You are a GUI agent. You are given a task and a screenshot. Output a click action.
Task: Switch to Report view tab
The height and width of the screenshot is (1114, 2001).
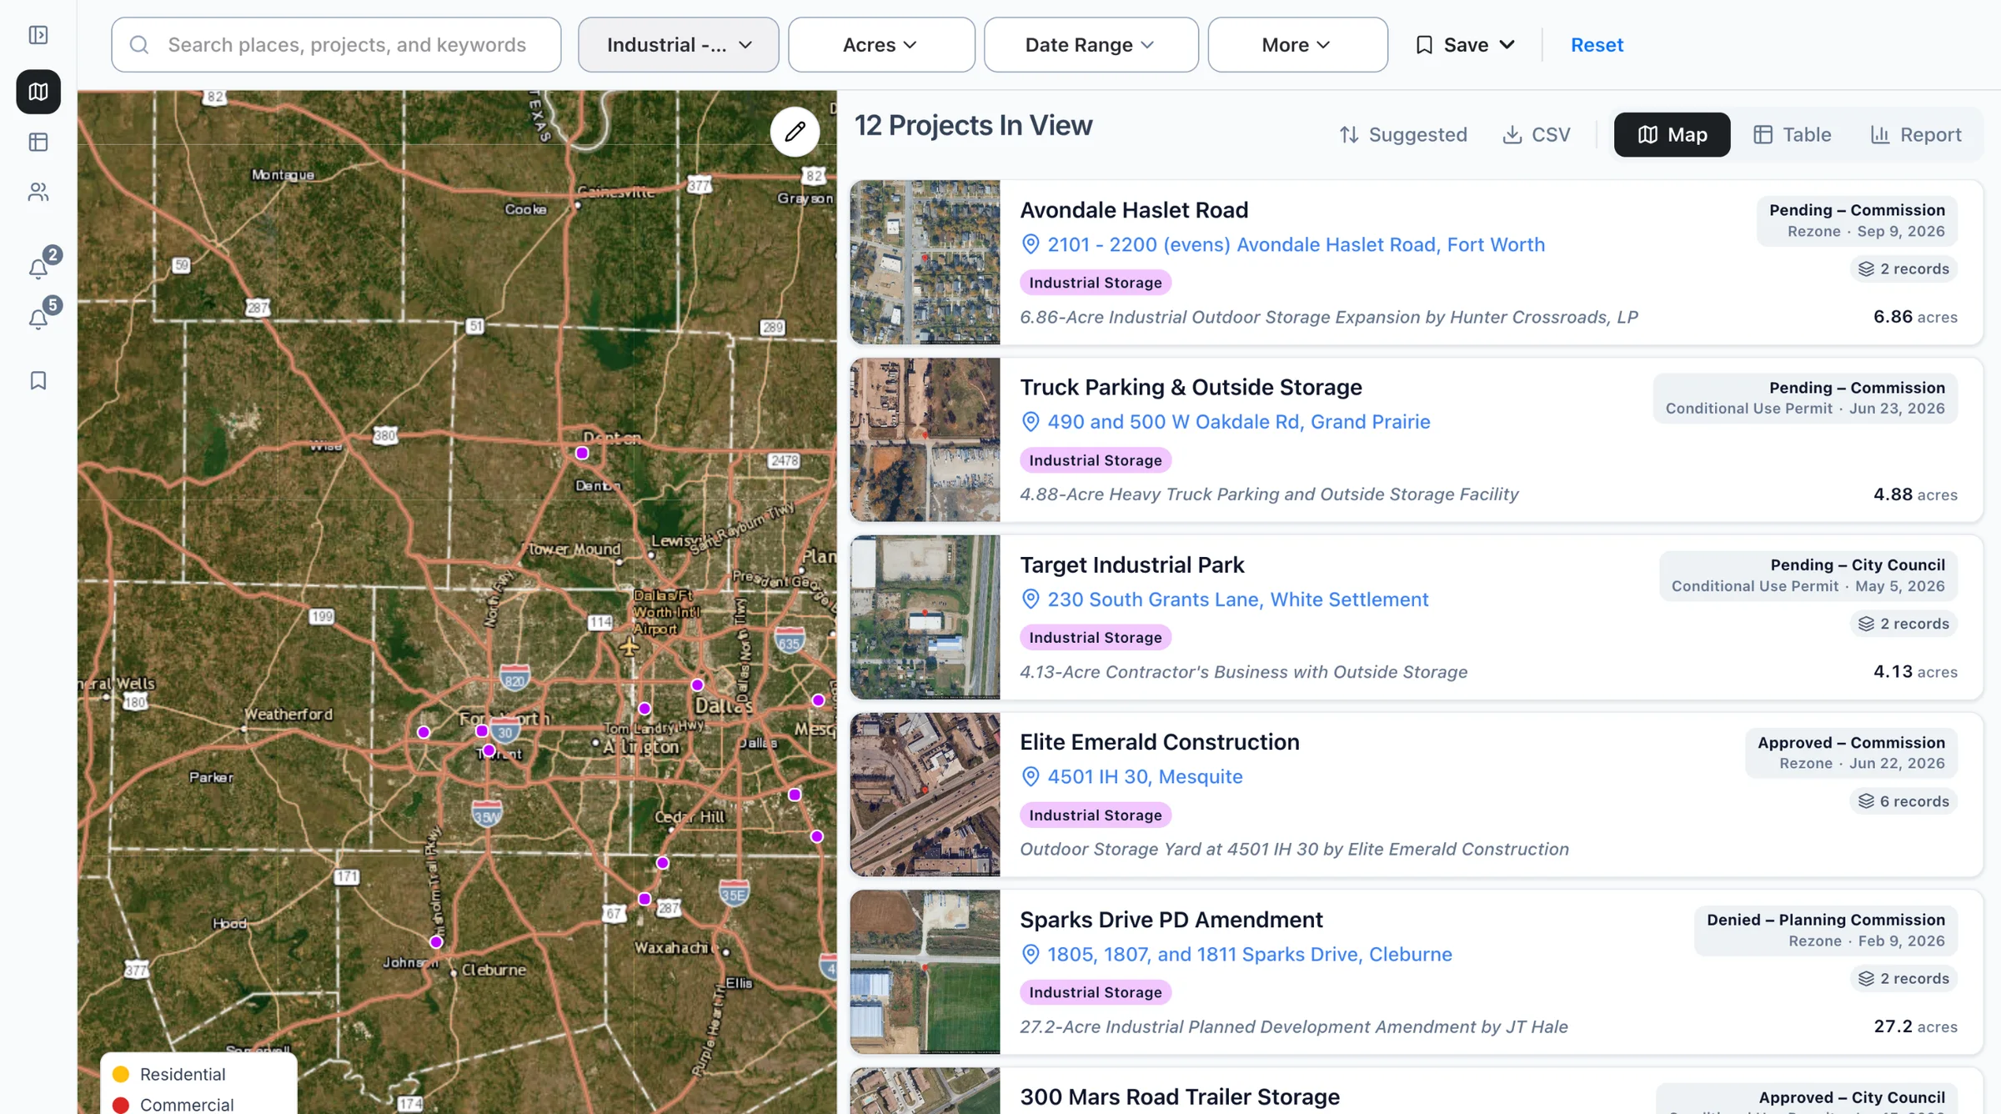click(1915, 134)
